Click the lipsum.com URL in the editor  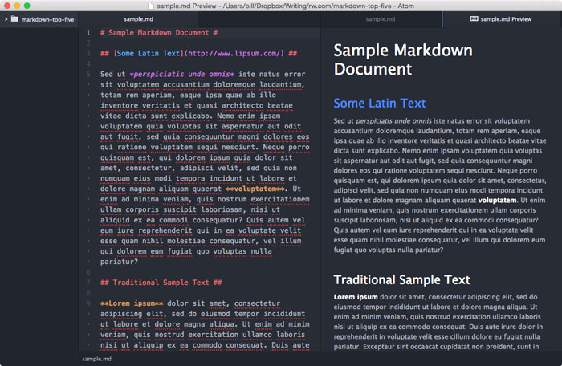(234, 54)
